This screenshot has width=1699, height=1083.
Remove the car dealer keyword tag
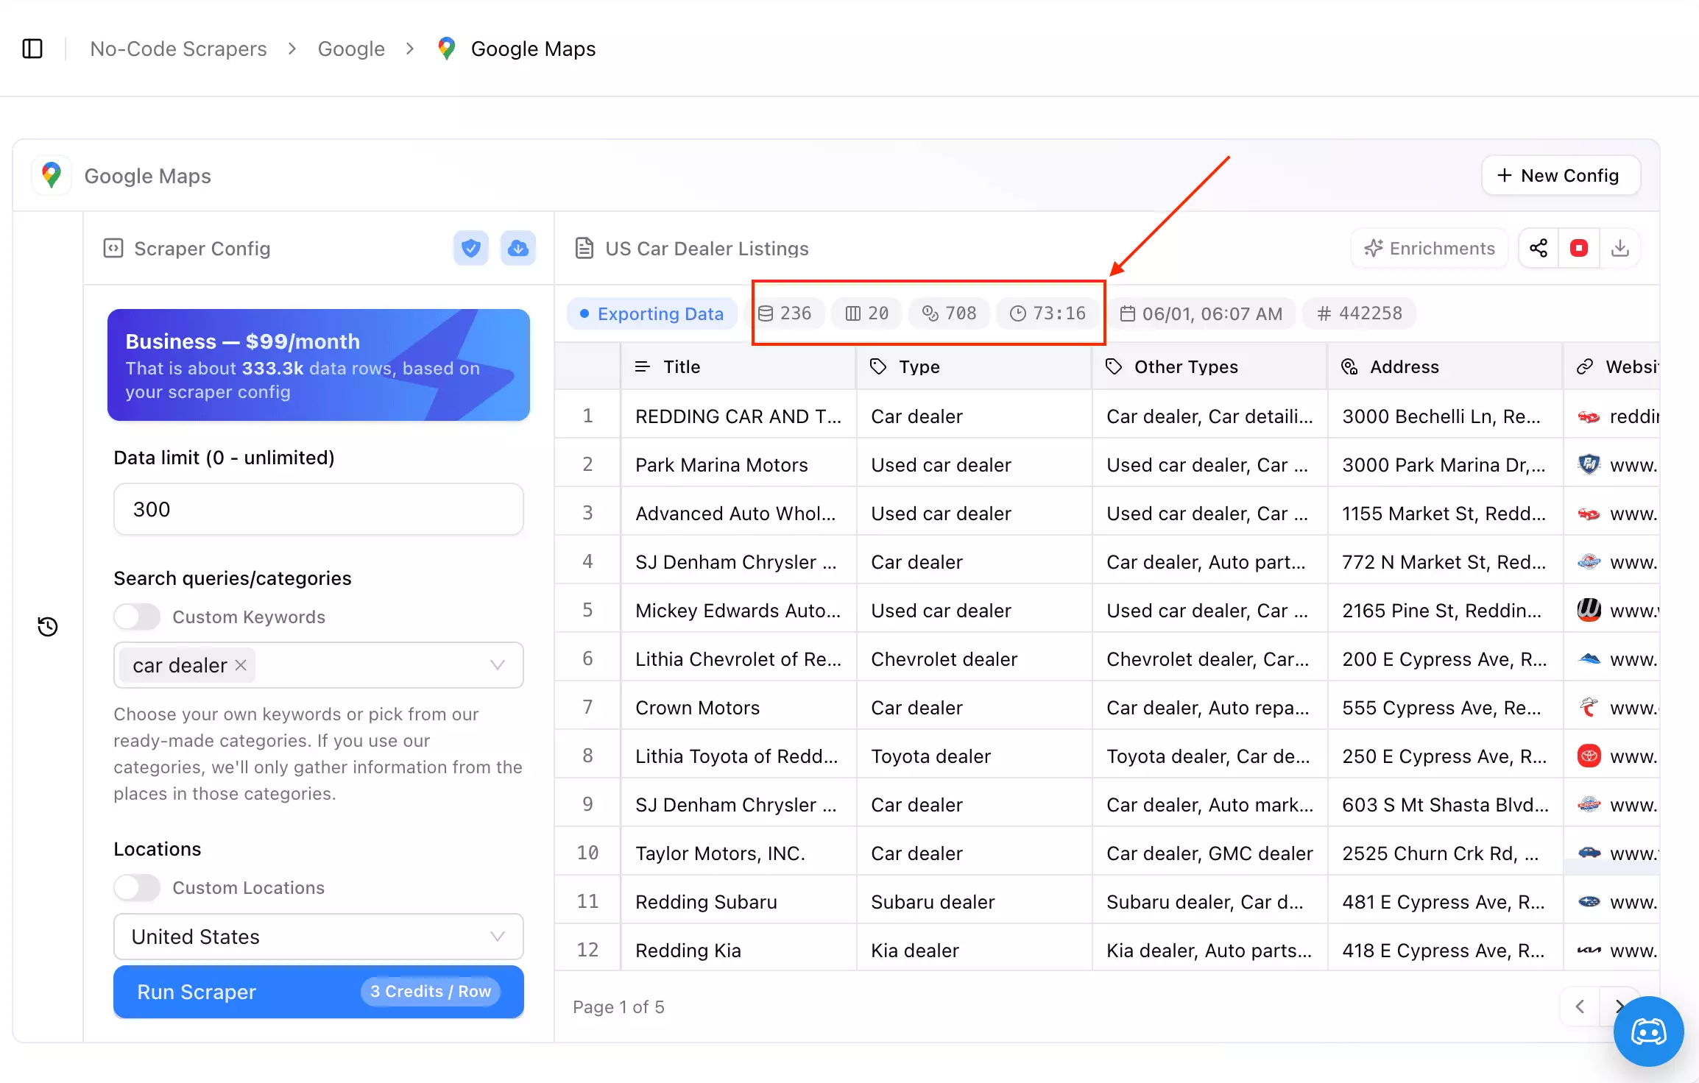(241, 665)
